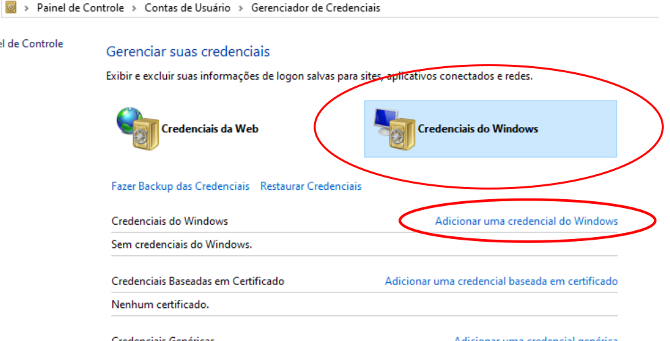Click the Credenciais do Windows section header
Image resolution: width=670 pixels, height=341 pixels.
[170, 221]
